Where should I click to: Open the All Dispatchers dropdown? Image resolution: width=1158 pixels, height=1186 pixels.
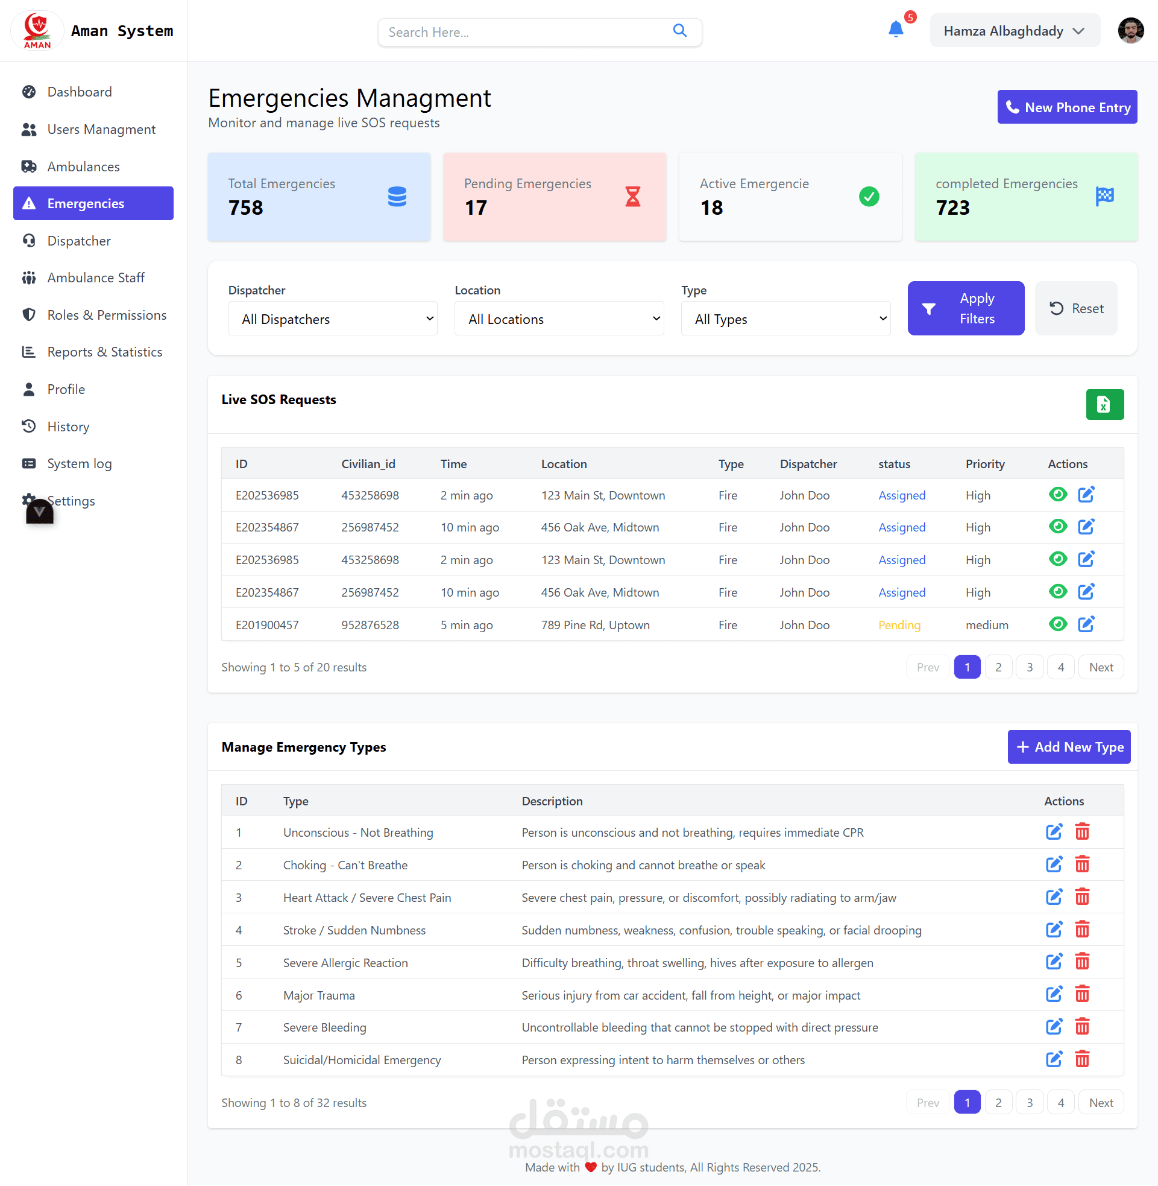pos(333,319)
